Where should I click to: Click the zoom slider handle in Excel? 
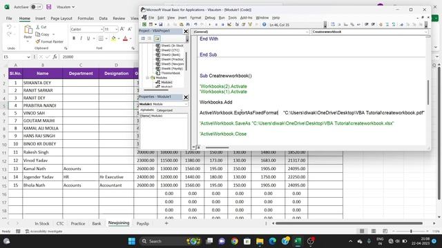pyautogui.click(x=411, y=231)
